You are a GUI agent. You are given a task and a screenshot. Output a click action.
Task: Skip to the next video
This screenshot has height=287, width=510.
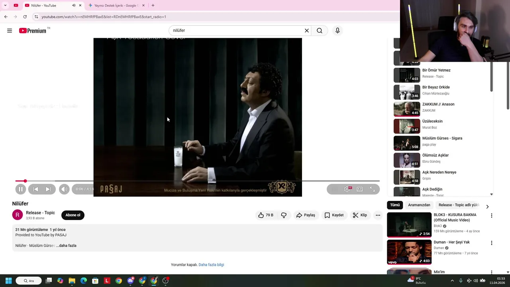48,189
